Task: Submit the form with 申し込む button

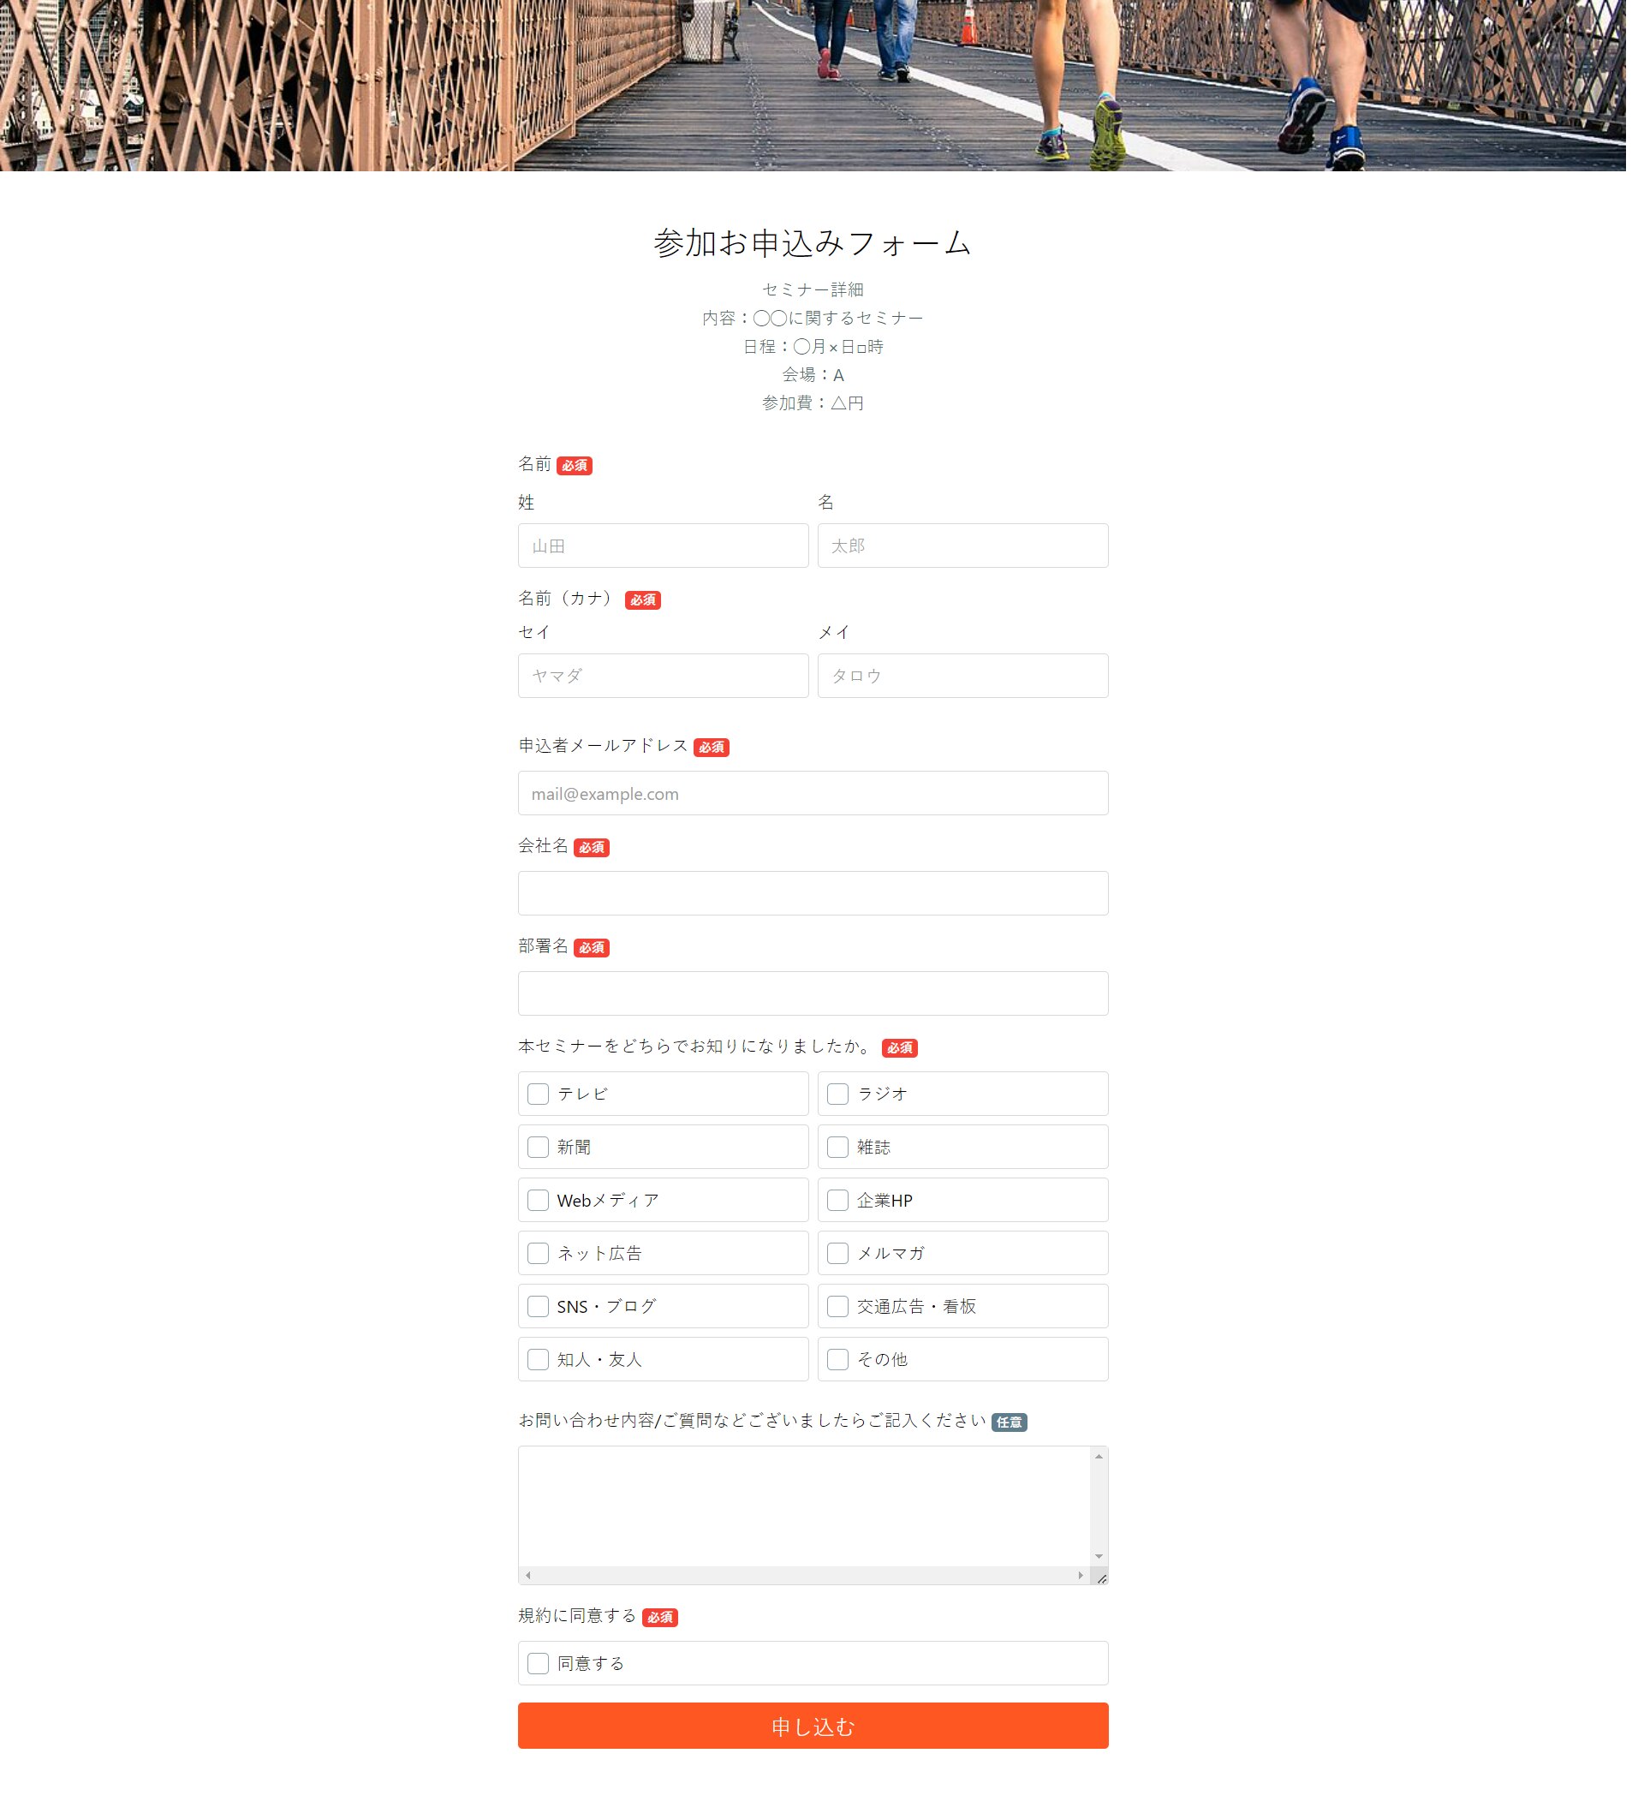Action: tap(813, 1726)
